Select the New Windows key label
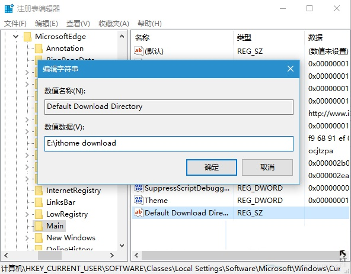This screenshot has width=351, height=274. [71, 238]
